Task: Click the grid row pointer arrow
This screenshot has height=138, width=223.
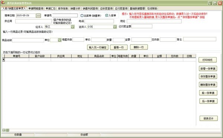Action: tap(3, 59)
